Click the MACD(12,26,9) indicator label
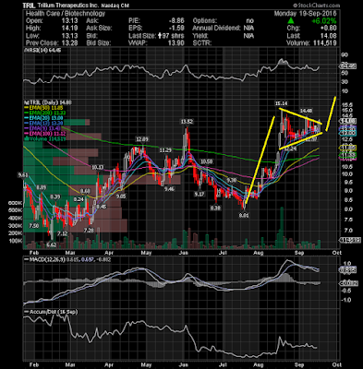Screen dimensions: 363x369 (67, 259)
